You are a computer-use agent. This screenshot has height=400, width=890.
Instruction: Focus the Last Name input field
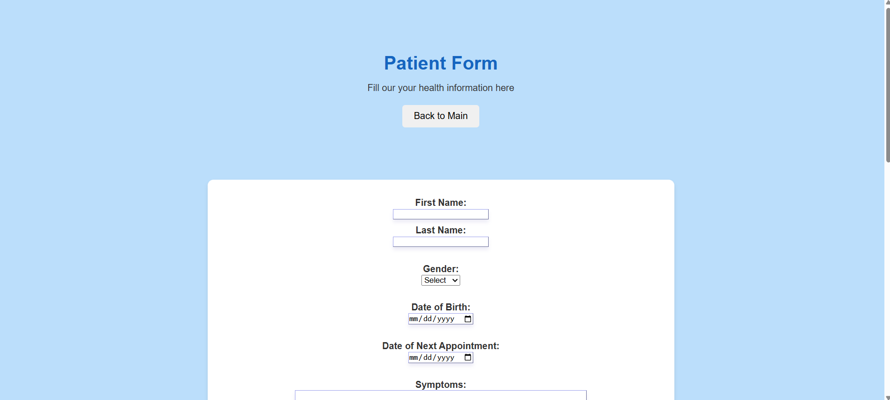click(441, 242)
